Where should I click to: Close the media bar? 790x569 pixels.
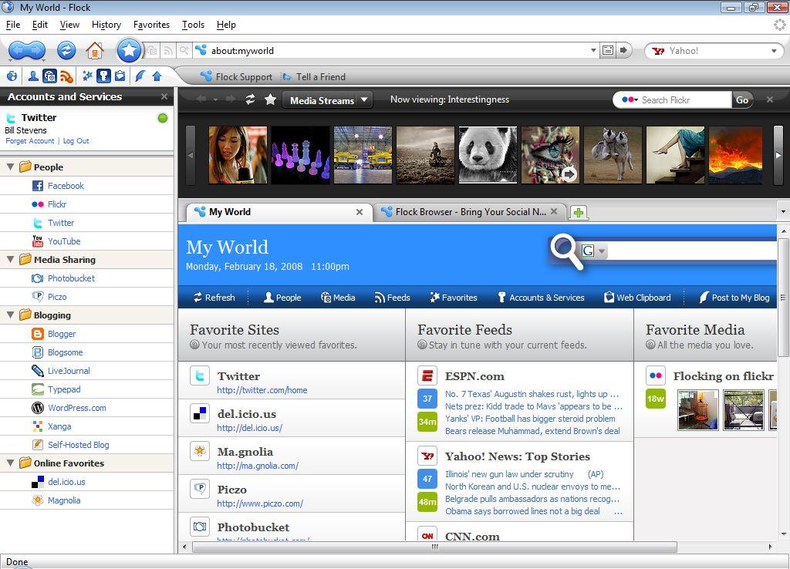coord(769,99)
